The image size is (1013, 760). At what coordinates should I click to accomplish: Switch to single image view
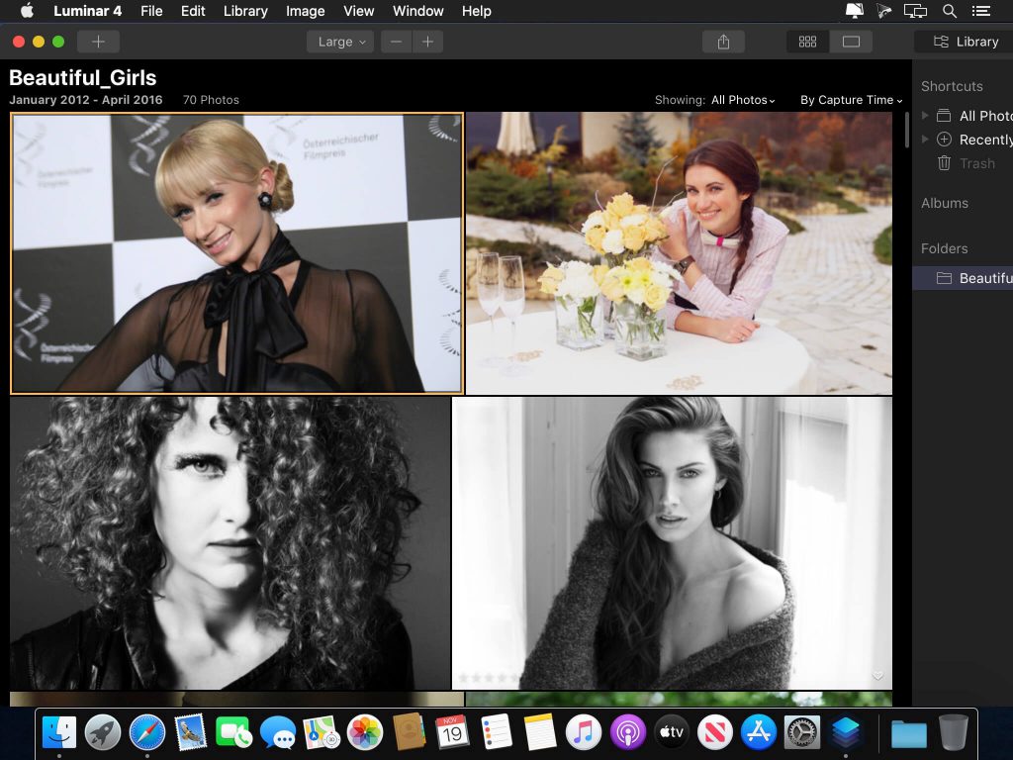(x=851, y=42)
